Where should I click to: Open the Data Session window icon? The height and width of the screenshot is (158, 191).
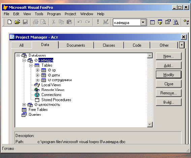point(160,22)
